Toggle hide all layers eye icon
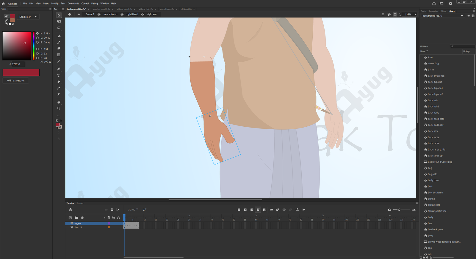Image resolution: width=476 pixels, height=259 pixels. (x=114, y=218)
